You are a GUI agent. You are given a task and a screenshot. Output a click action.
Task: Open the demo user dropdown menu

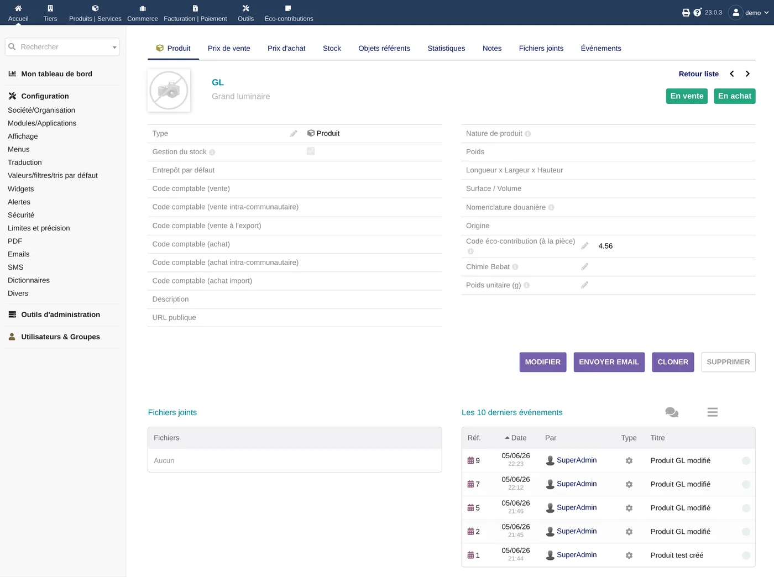(749, 13)
